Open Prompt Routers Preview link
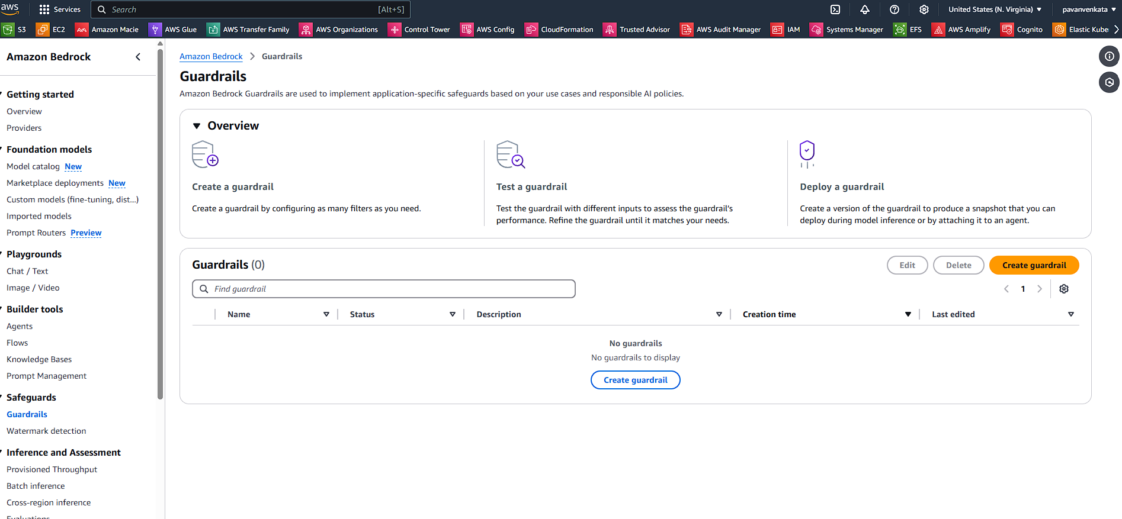The width and height of the screenshot is (1122, 519). tap(86, 233)
